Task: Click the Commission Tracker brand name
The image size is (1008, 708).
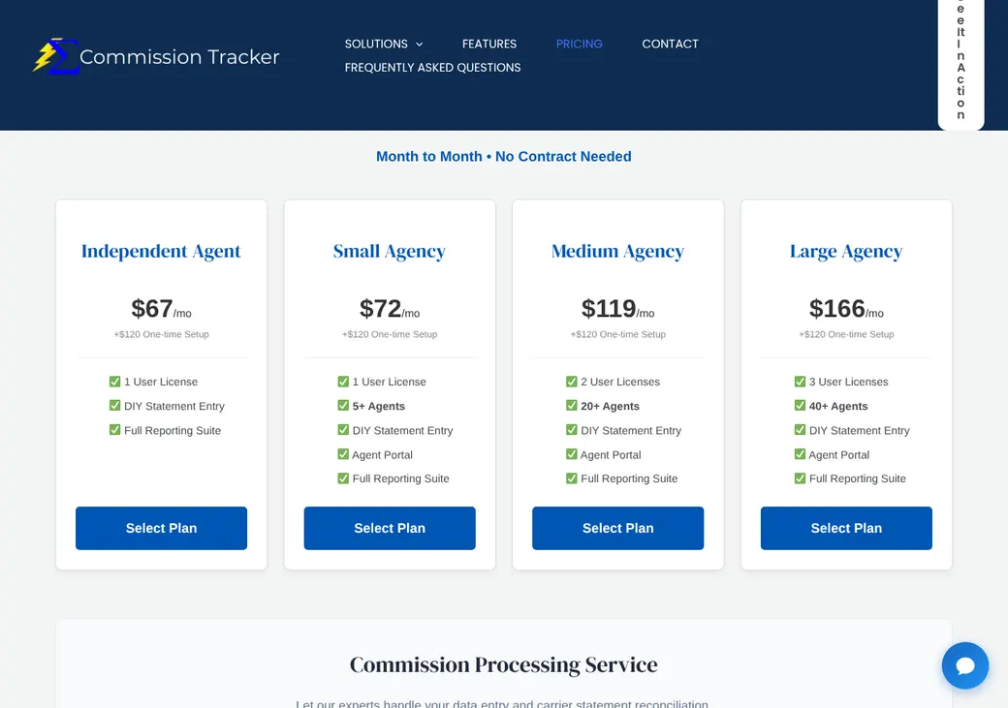Action: point(179,56)
